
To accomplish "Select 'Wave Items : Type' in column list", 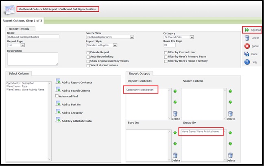I will coord(17,86).
